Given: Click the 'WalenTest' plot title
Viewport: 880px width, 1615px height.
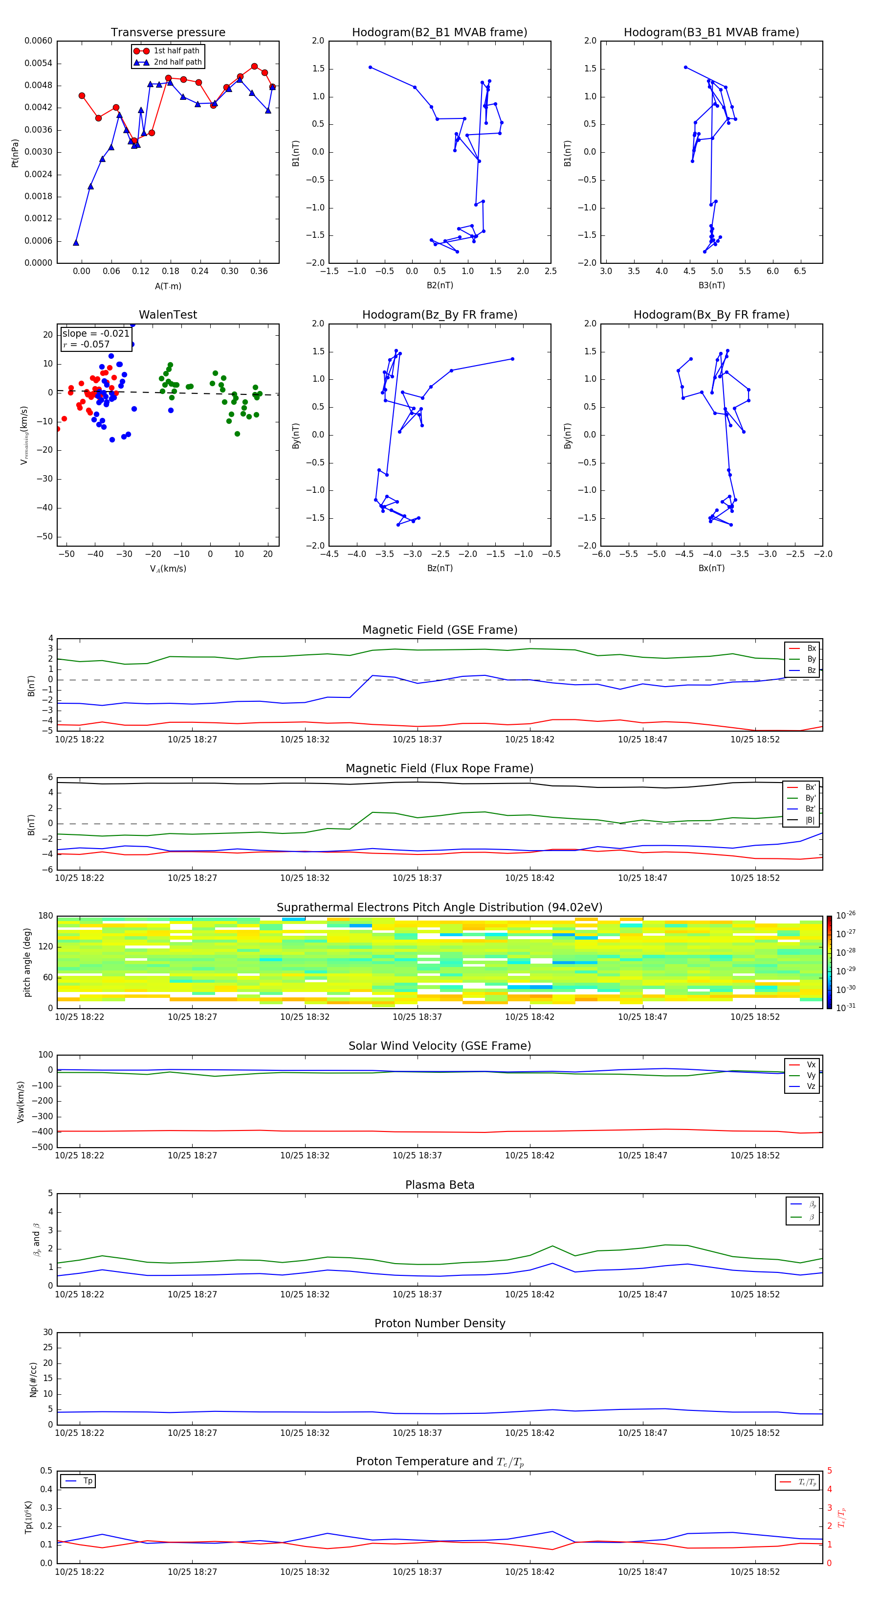Looking at the screenshot, I should coord(168,315).
